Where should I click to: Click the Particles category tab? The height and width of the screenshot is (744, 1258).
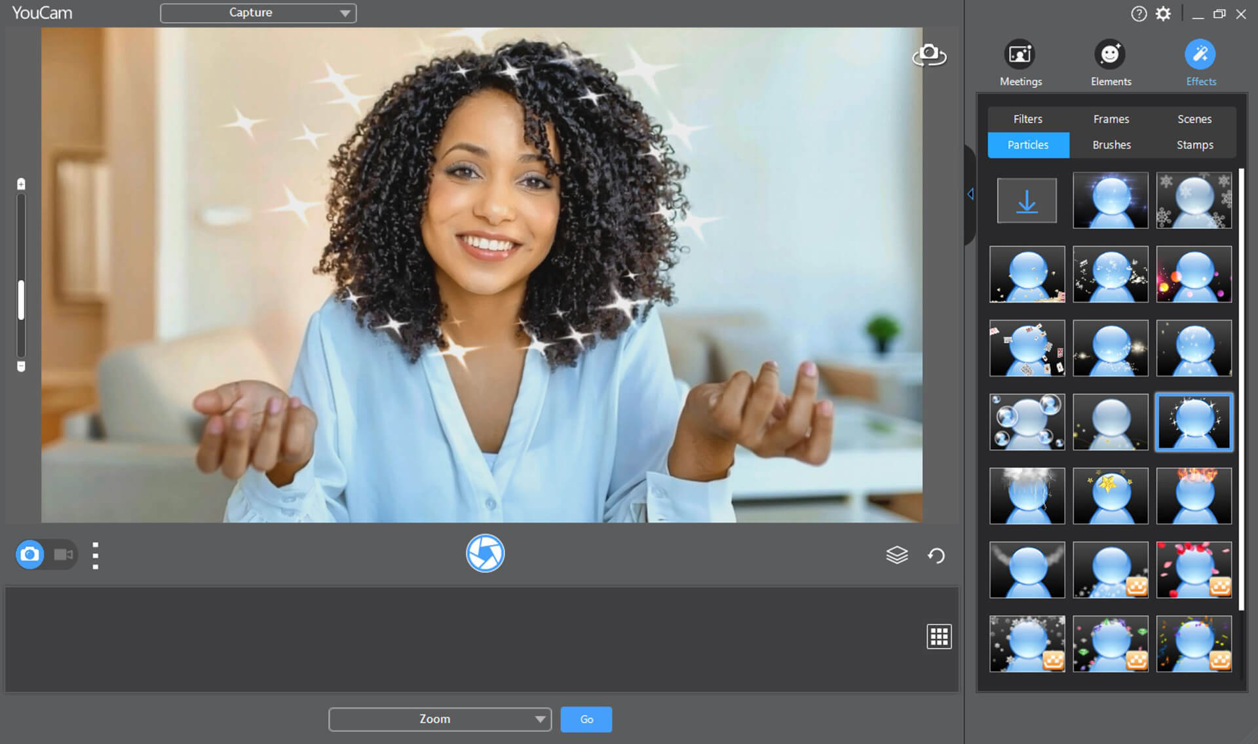coord(1027,143)
